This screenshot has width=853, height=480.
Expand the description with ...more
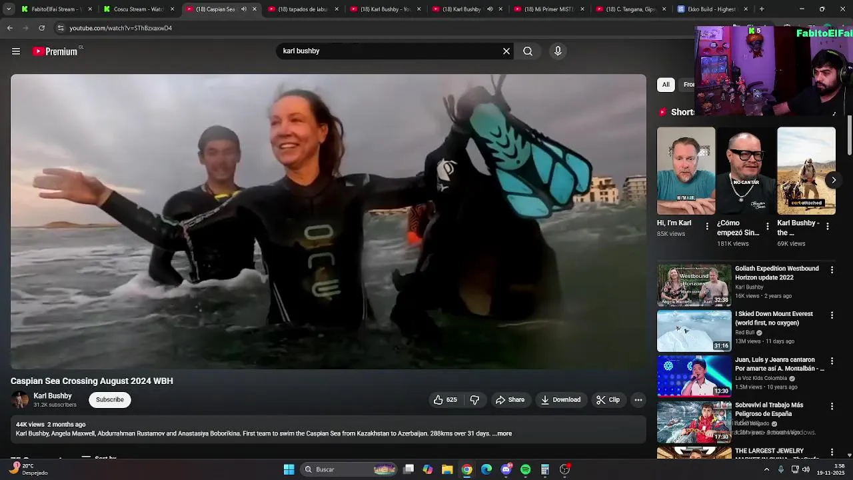(x=502, y=433)
